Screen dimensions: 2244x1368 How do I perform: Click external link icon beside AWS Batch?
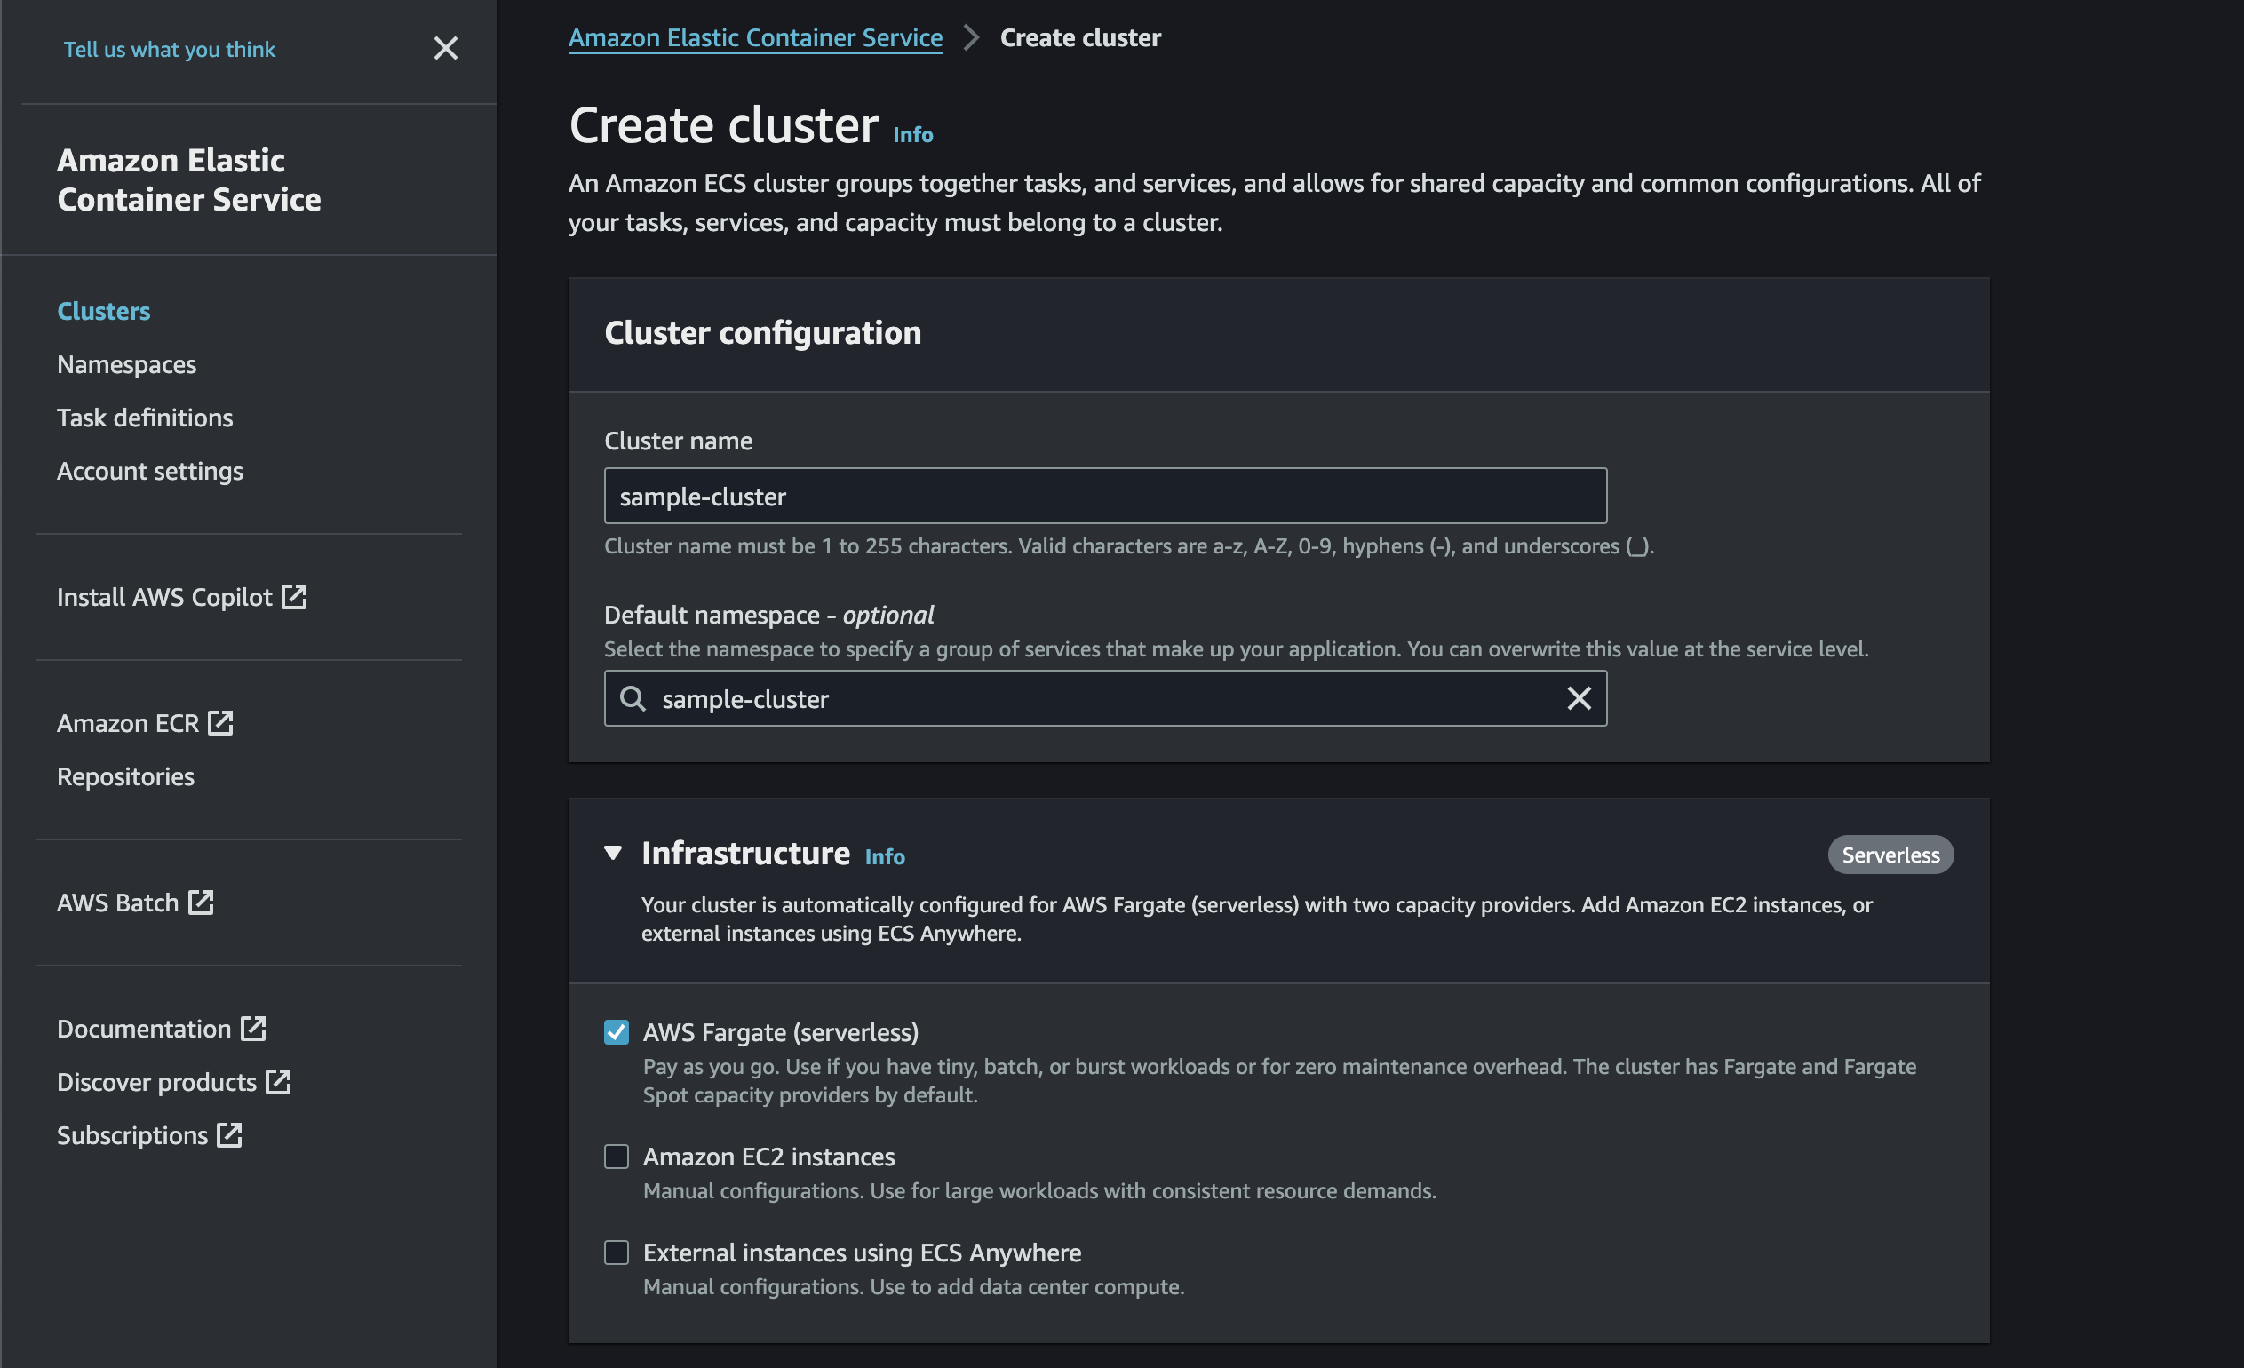click(x=201, y=903)
